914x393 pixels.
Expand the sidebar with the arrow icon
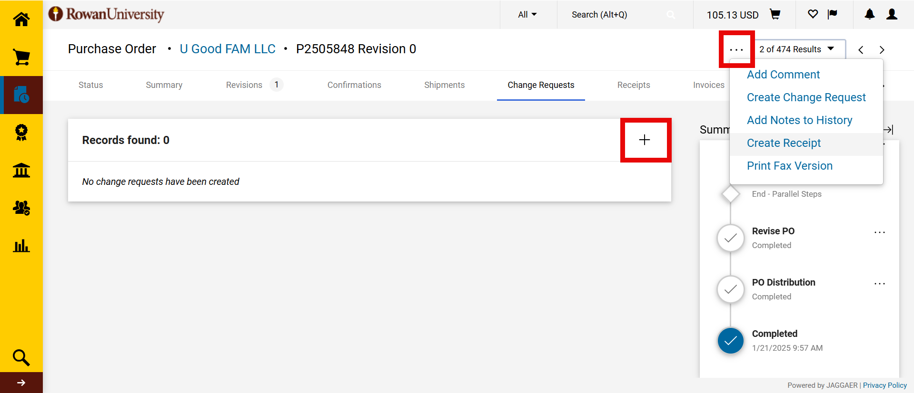[21, 383]
